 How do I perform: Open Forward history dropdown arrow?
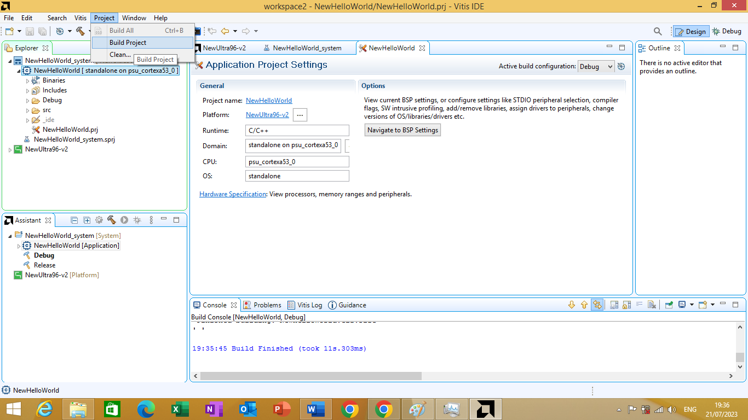tap(256, 31)
